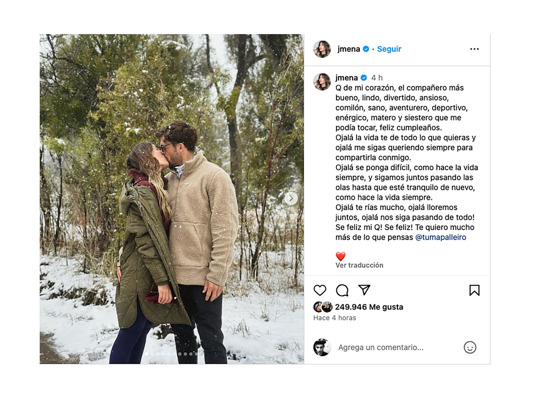The height and width of the screenshot is (394, 537).
Task: Click the jmena username in post header
Action: pos(349,49)
